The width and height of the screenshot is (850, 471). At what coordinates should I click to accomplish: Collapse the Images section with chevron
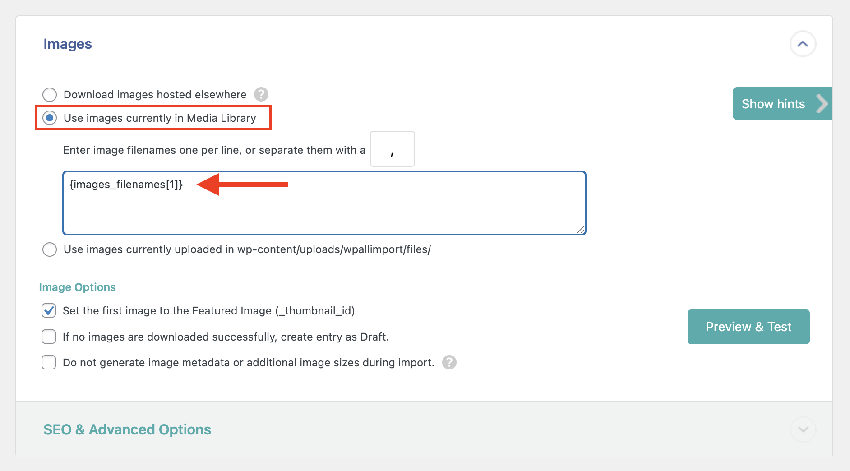(803, 44)
